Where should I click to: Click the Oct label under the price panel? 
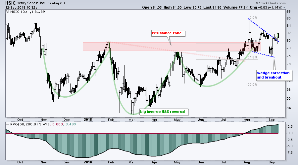click(20, 120)
